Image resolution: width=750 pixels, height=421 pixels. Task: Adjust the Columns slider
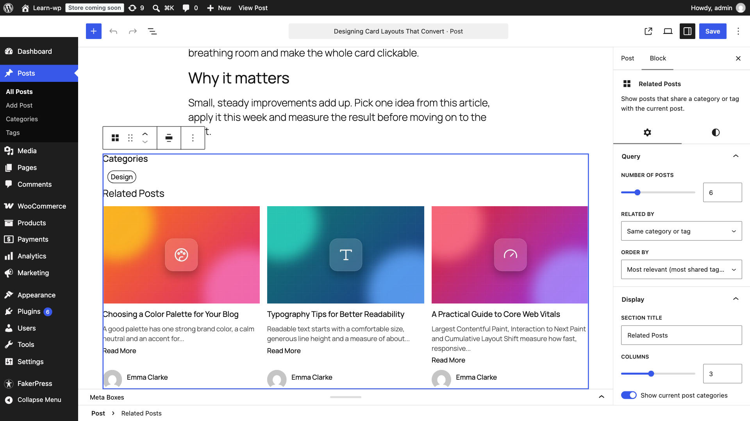click(658, 373)
